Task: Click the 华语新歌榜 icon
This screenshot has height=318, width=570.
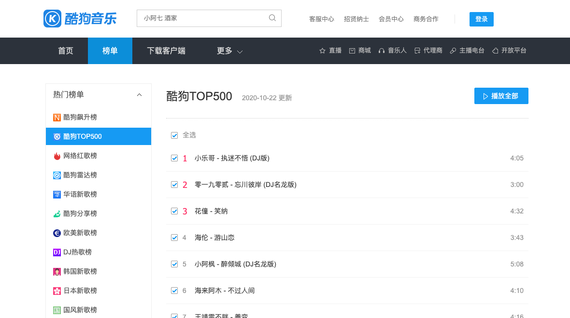Action: [x=57, y=194]
